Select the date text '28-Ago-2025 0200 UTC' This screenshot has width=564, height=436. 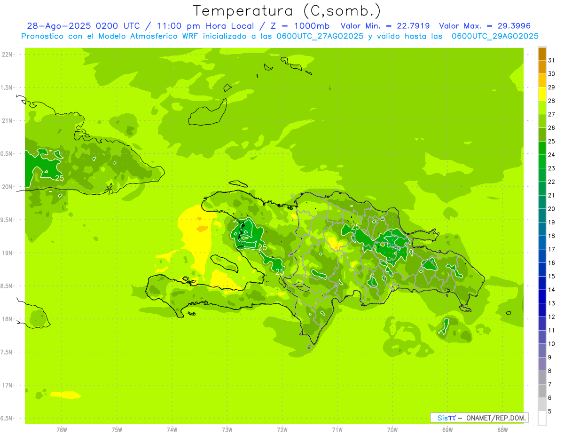[83, 26]
